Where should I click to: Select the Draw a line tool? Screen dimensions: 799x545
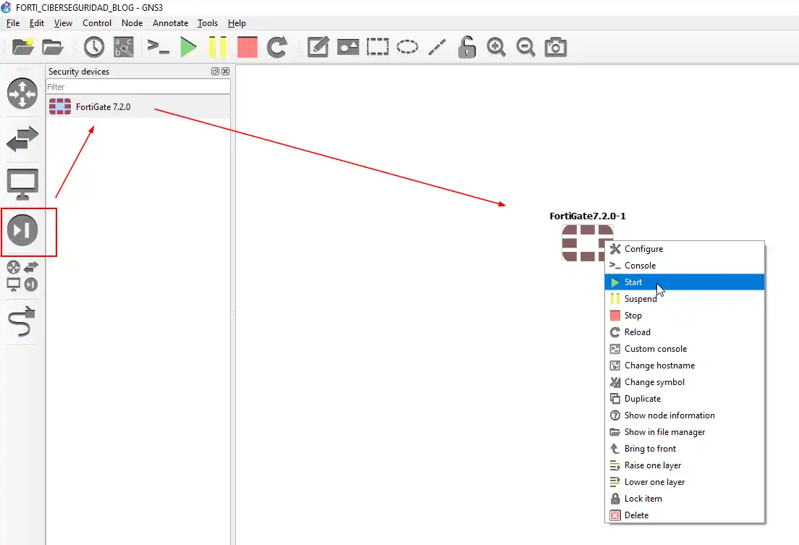pyautogui.click(x=437, y=47)
